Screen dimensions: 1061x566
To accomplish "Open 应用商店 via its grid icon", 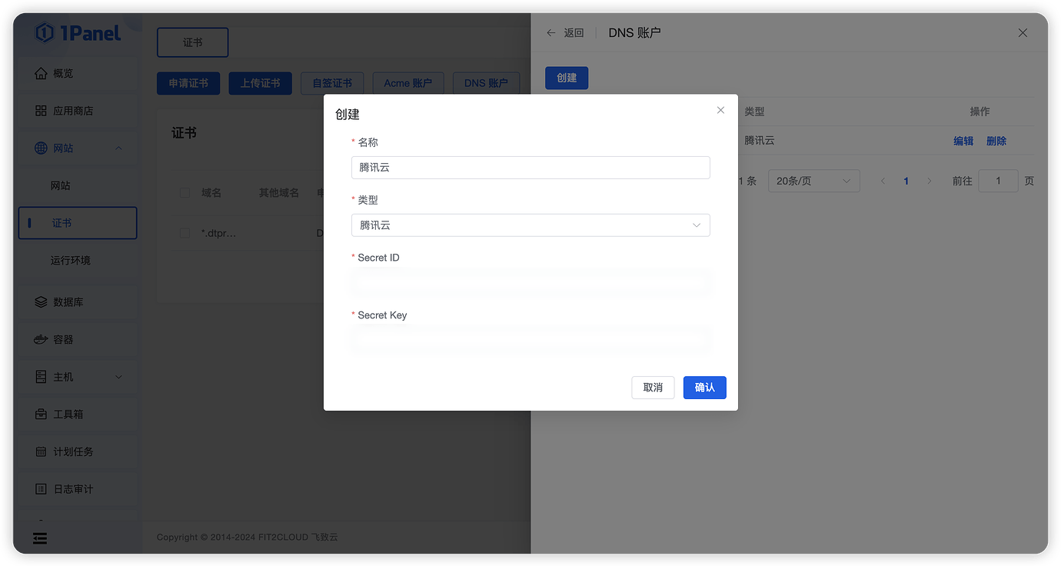I will [x=41, y=111].
